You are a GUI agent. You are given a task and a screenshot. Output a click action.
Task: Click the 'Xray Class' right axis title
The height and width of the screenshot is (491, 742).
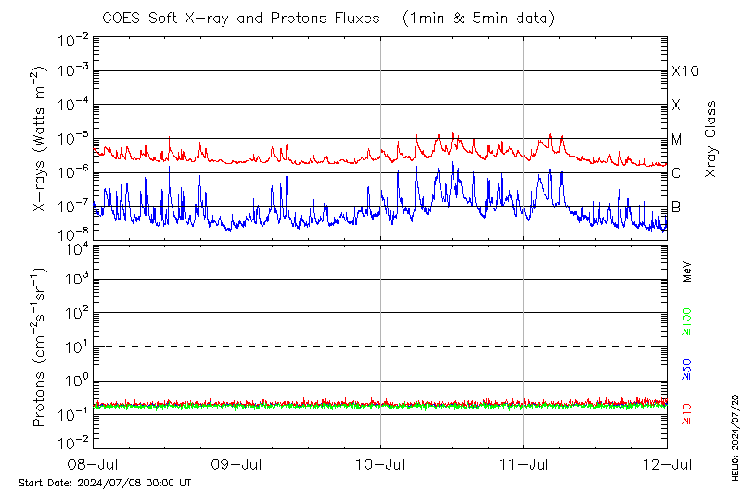pyautogui.click(x=710, y=139)
